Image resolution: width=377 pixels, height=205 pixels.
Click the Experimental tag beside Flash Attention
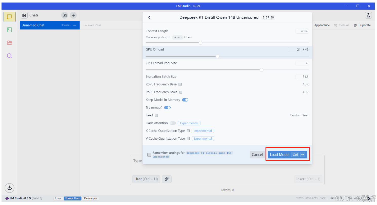pyautogui.click(x=189, y=123)
